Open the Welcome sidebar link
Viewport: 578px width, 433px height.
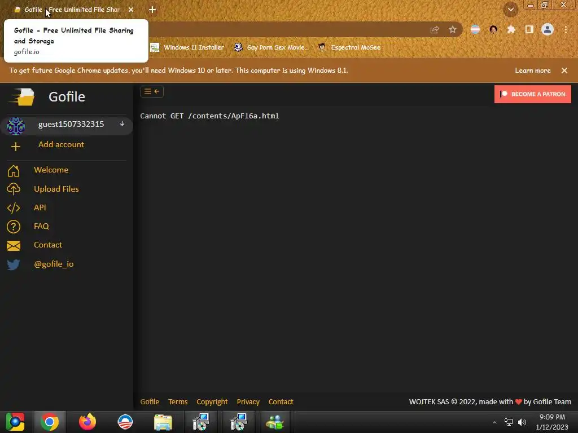pyautogui.click(x=51, y=170)
